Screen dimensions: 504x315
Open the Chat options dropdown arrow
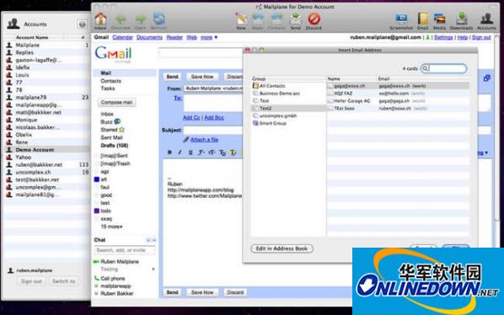154,240
